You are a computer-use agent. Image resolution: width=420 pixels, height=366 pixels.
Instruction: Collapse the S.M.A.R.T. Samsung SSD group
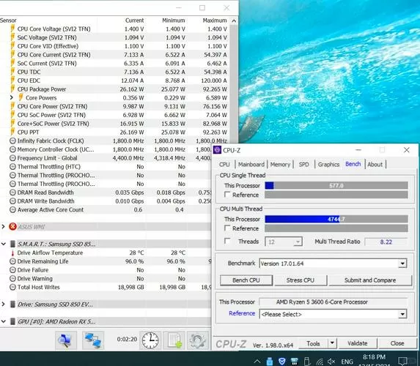(4, 244)
